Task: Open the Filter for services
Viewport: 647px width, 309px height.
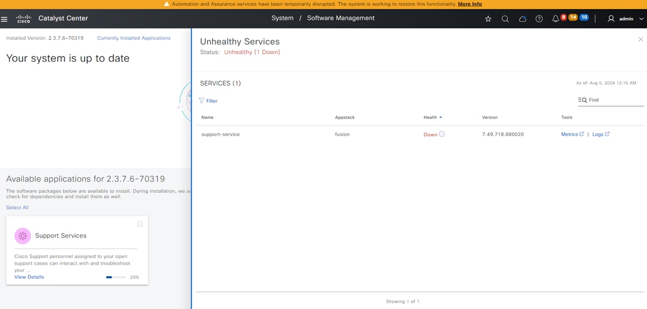Action: pos(208,100)
